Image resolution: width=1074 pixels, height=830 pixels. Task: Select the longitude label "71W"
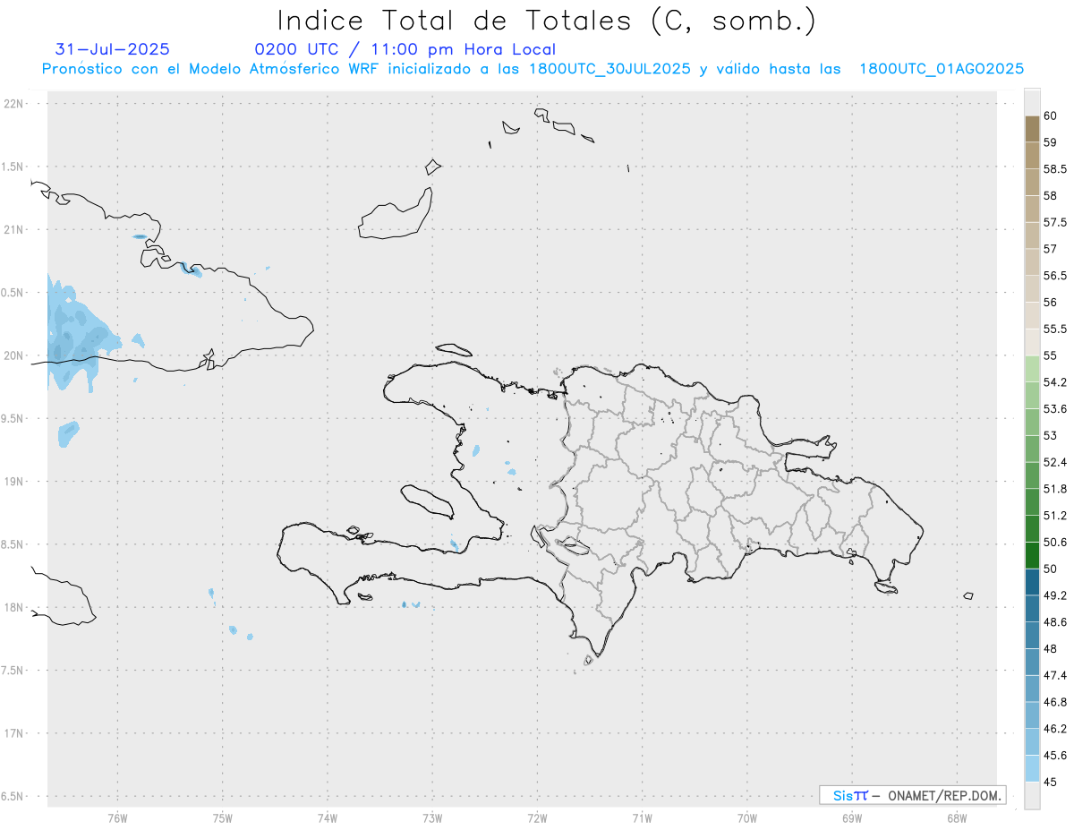click(642, 817)
